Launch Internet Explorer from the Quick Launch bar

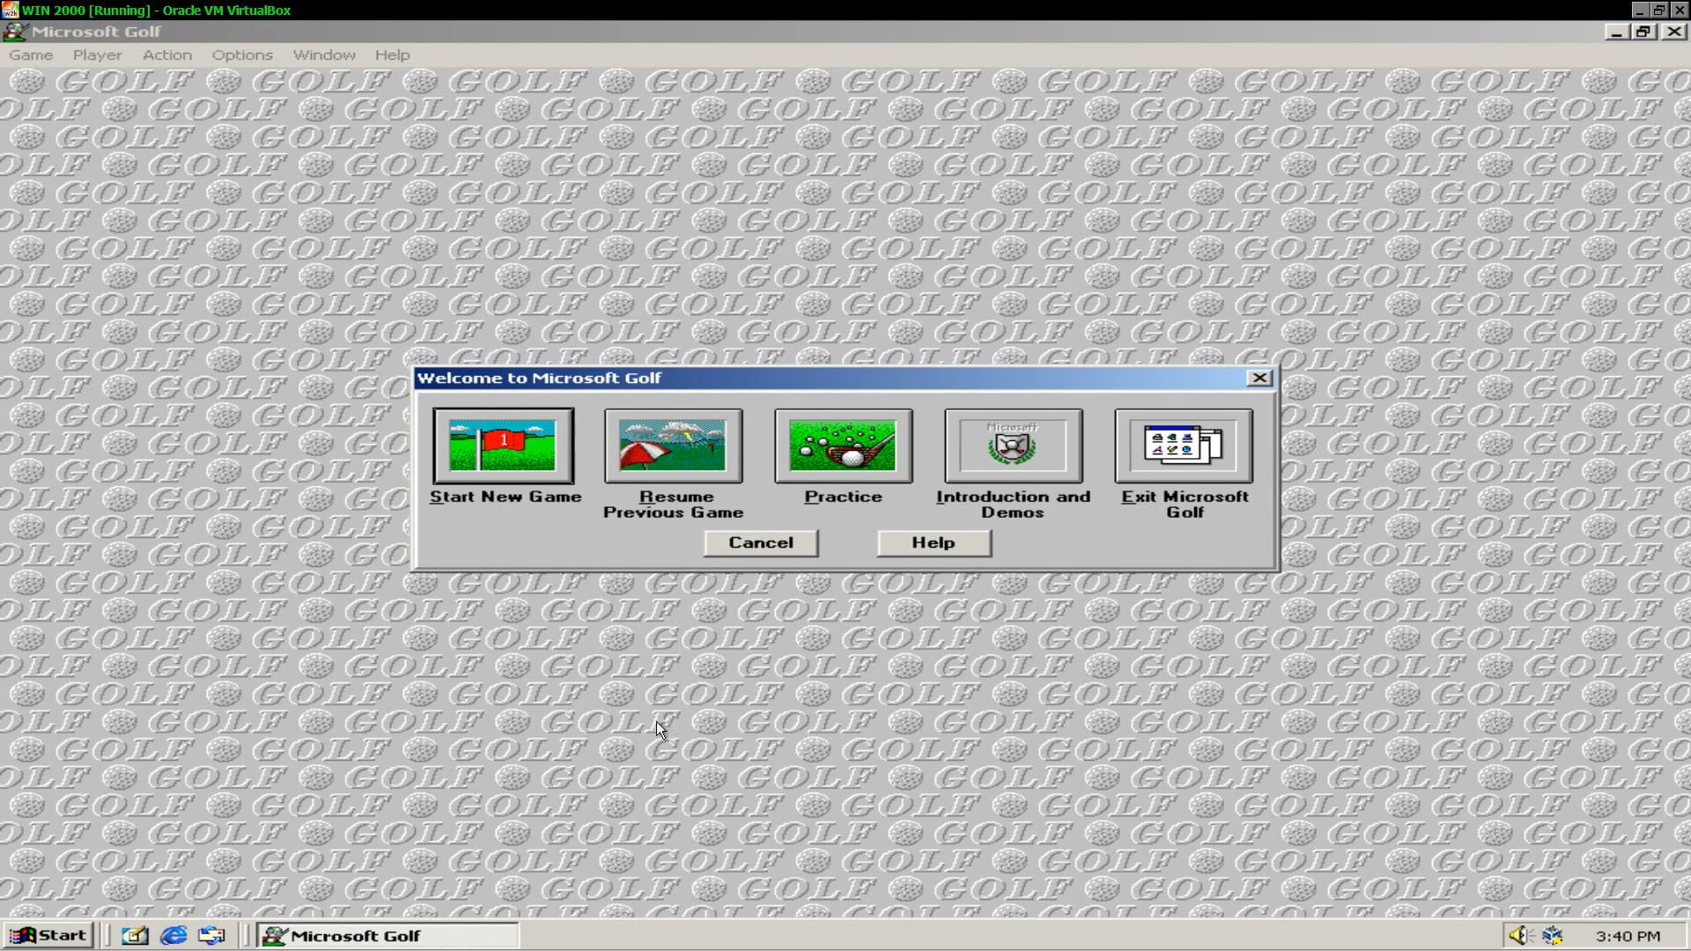173,935
